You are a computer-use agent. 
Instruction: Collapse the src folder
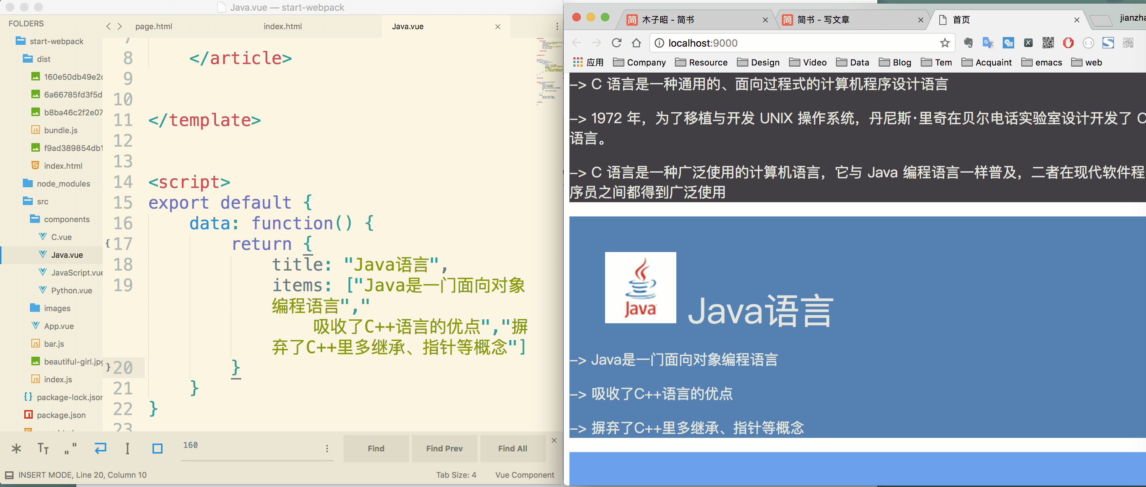pos(43,201)
